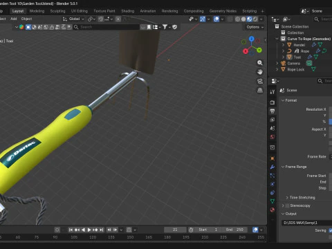This screenshot has width=332, height=249.
Task: Click the green Y axis gizmo handle
Action: pyautogui.click(x=259, y=50)
